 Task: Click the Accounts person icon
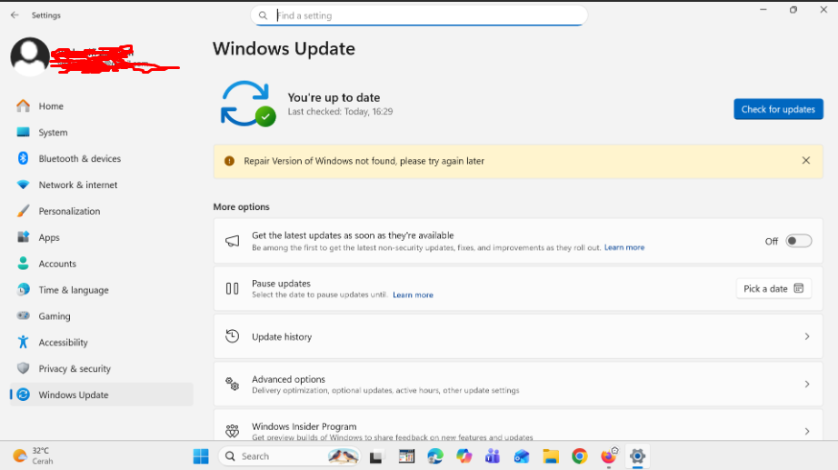click(x=23, y=263)
